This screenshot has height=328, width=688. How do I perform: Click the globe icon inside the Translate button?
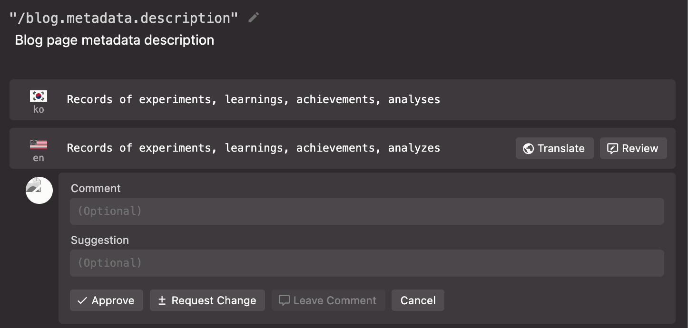(528, 148)
